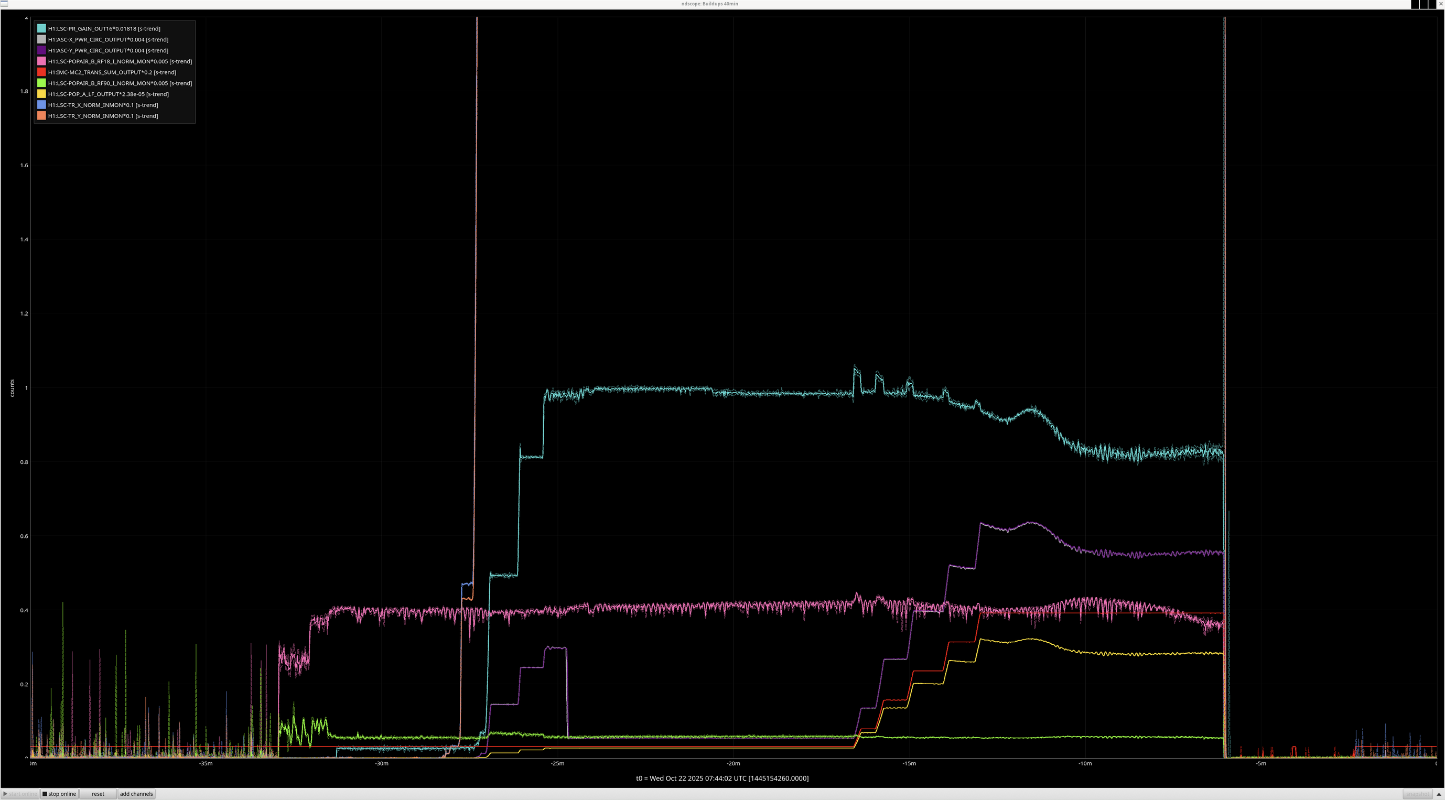Click the stop online square icon button
The width and height of the screenshot is (1445, 800).
(59, 794)
